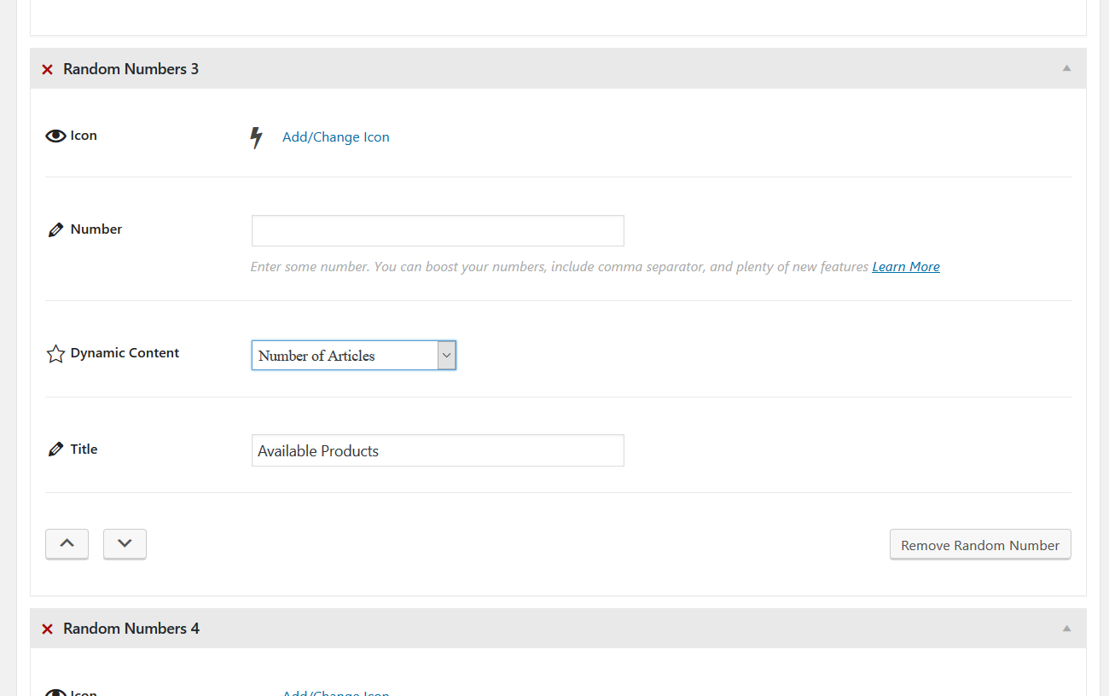Click the Random Numbers 3 header title
This screenshot has height=696, width=1109.
point(131,69)
